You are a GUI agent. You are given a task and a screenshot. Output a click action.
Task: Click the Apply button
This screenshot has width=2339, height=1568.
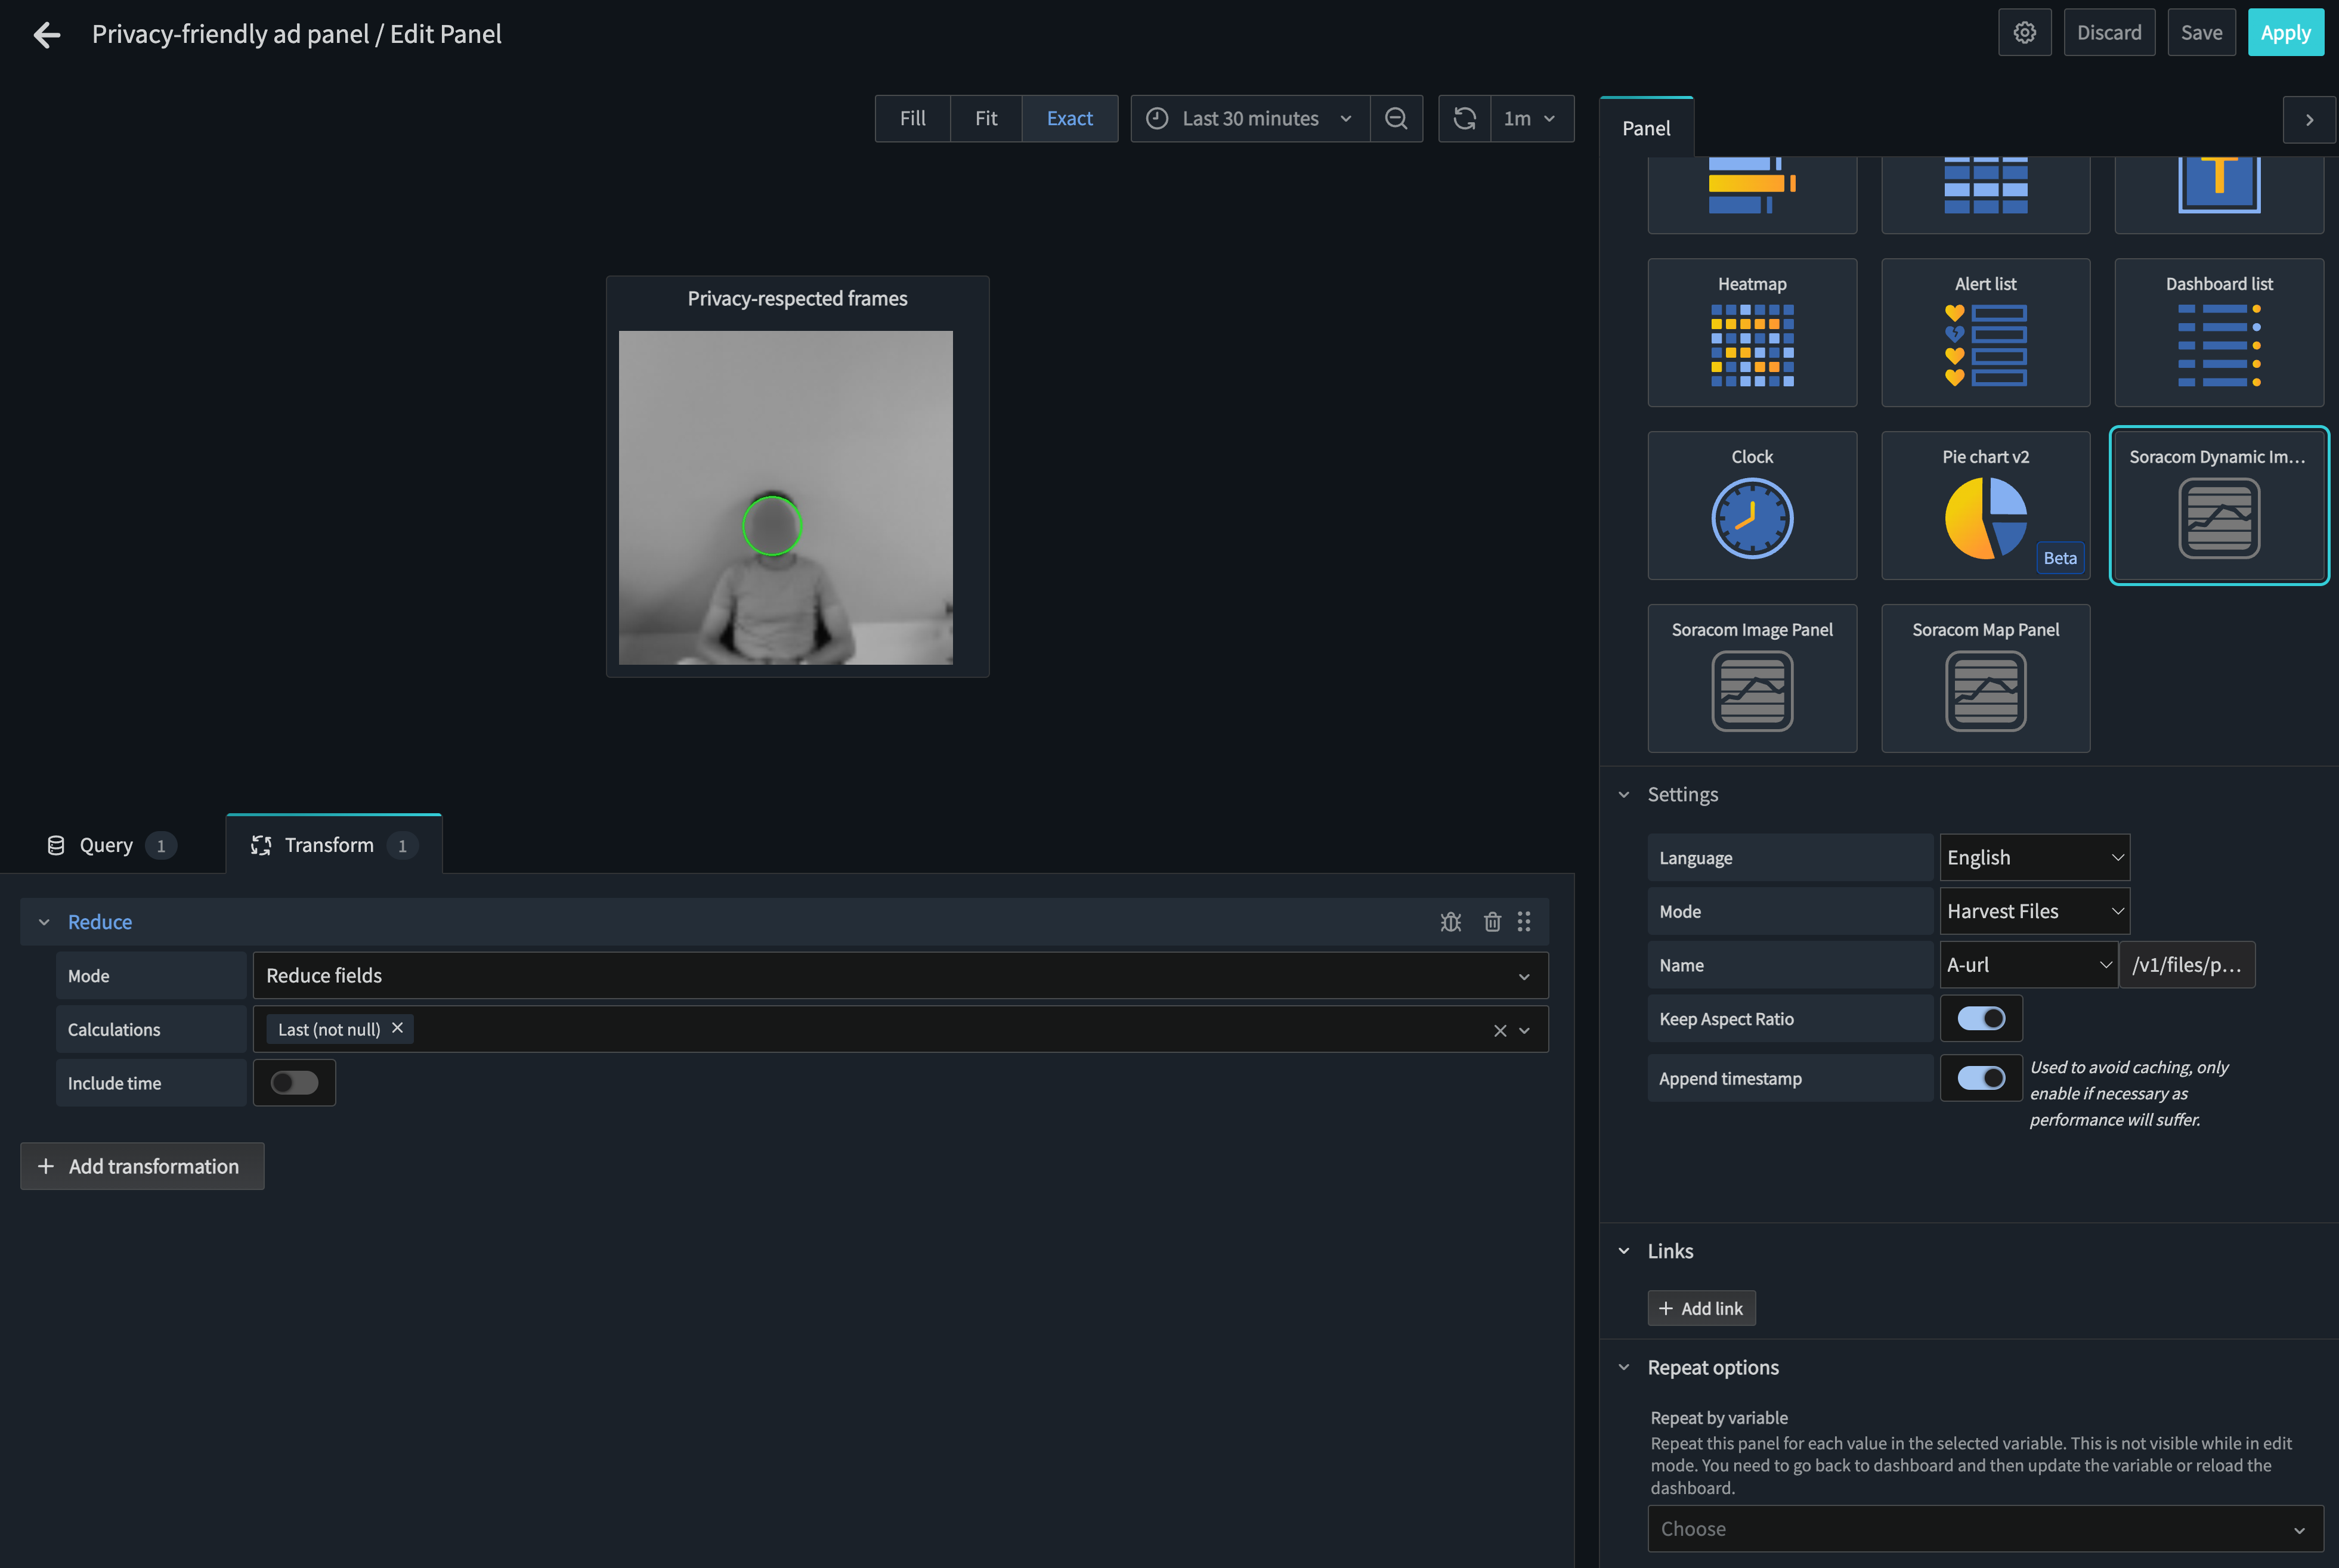click(x=2285, y=33)
